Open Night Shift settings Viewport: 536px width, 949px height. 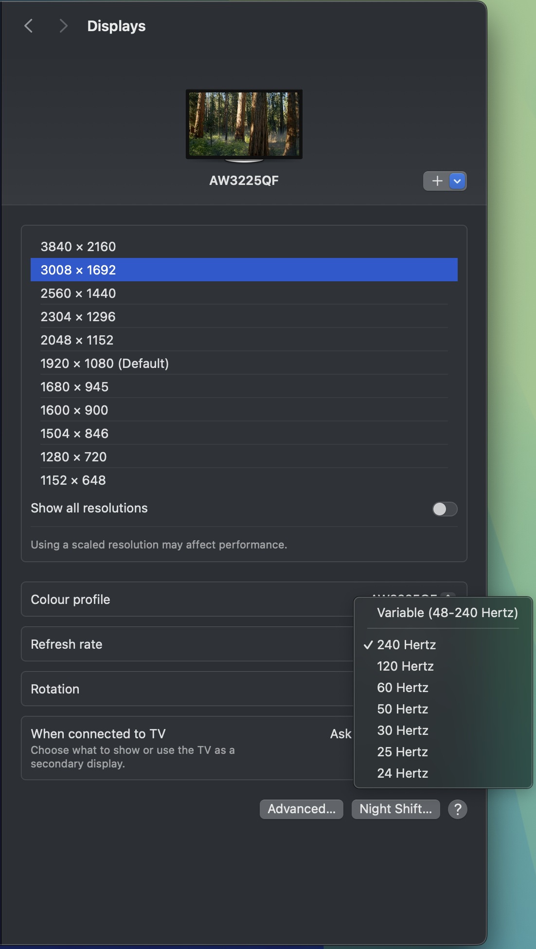[395, 809]
